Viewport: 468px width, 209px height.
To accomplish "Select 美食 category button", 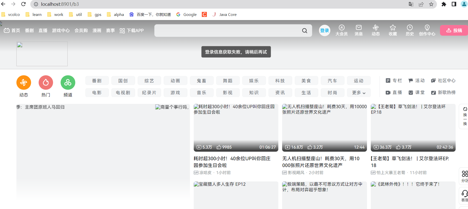I will (306, 81).
